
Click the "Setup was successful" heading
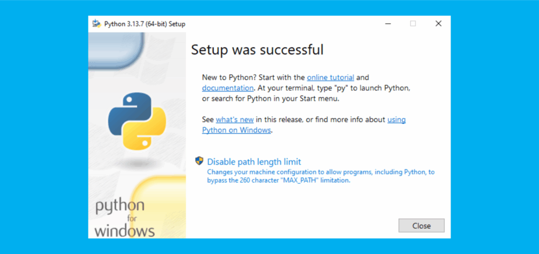(x=257, y=50)
